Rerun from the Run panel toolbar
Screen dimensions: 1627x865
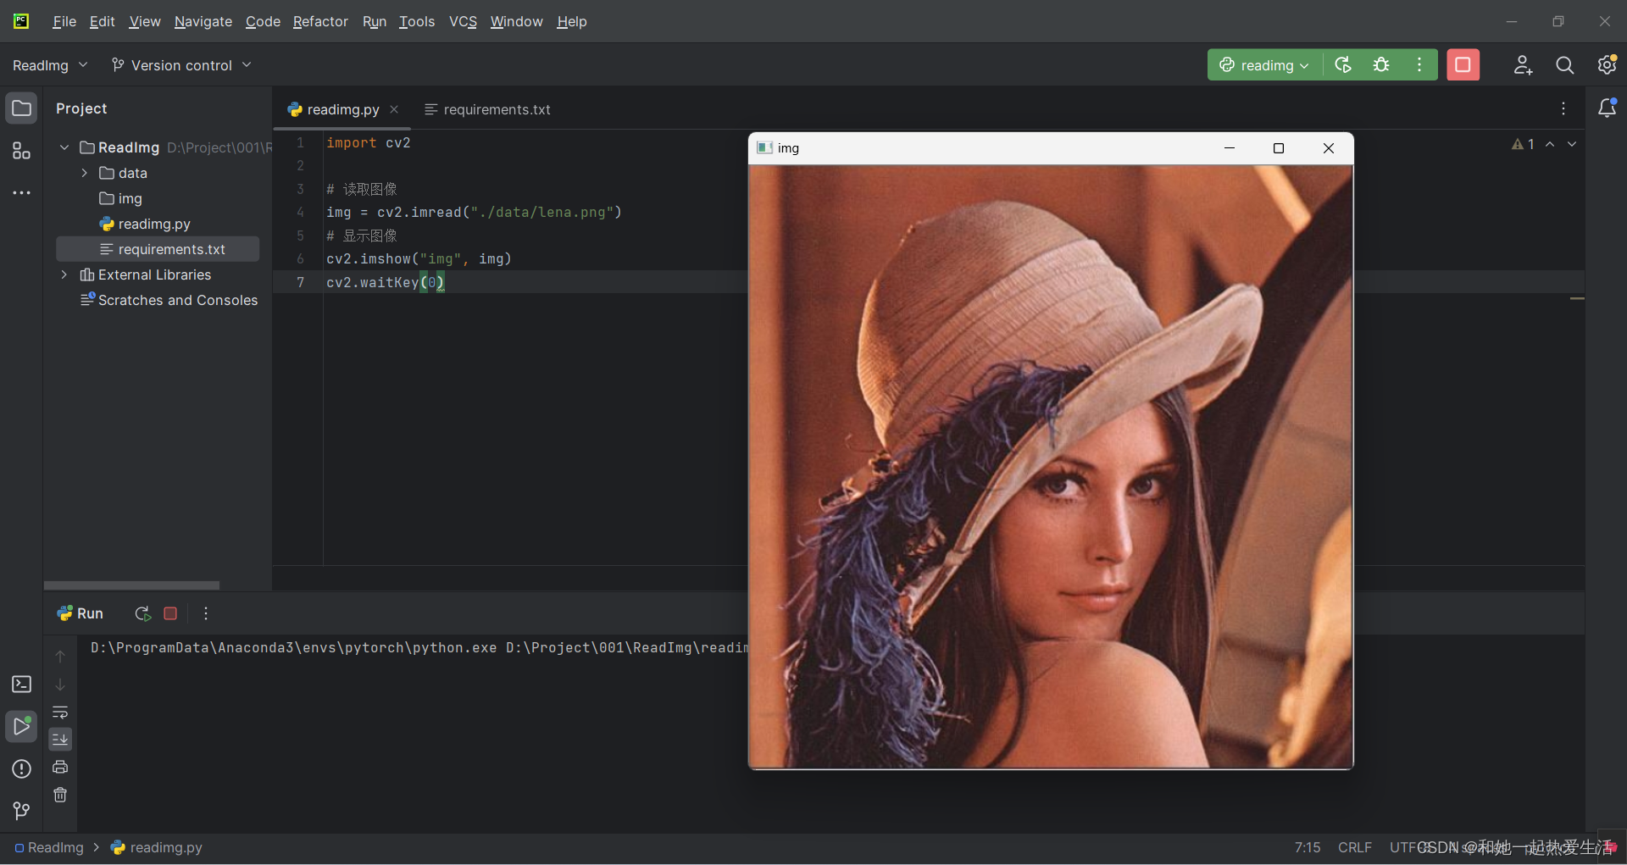(142, 613)
